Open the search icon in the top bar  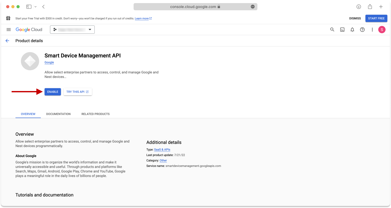click(332, 29)
